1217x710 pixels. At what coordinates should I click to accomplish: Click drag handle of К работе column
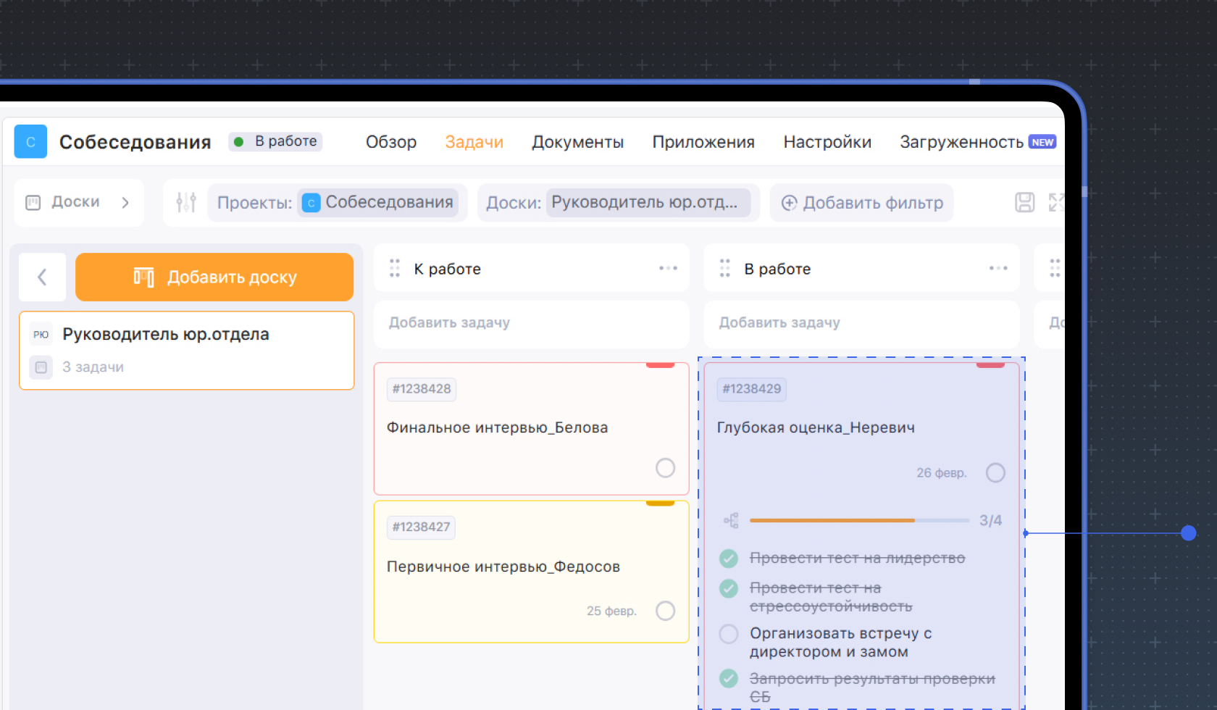(x=395, y=269)
